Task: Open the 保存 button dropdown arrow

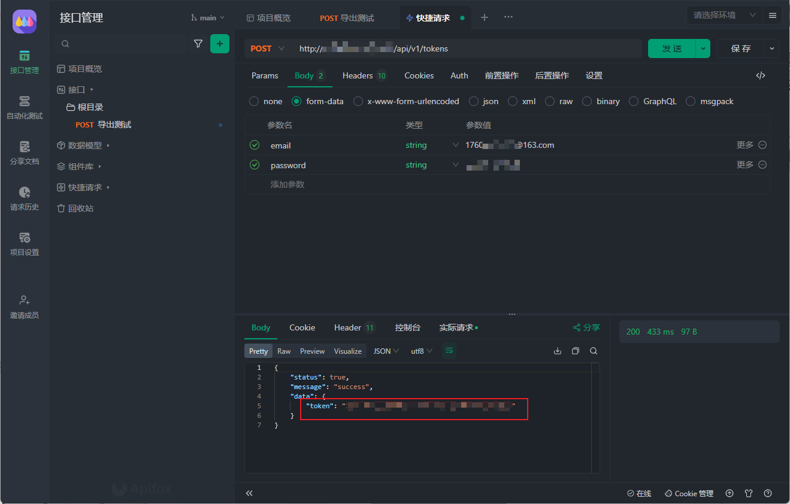Action: (x=772, y=48)
